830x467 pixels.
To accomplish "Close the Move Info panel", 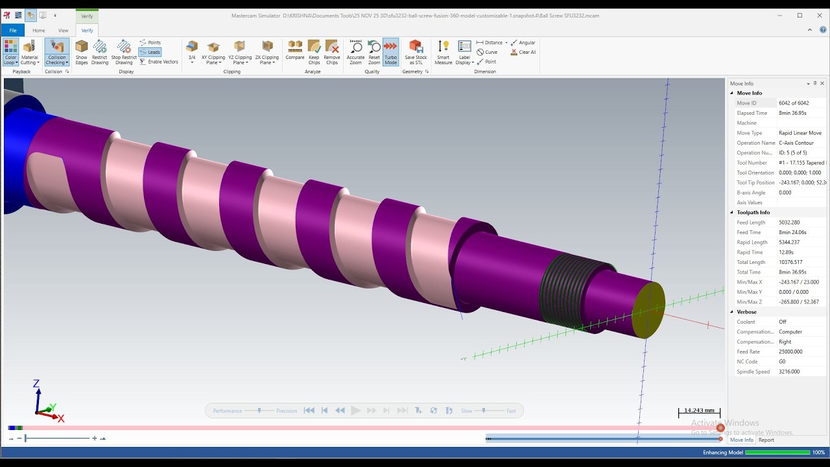I will [x=822, y=84].
